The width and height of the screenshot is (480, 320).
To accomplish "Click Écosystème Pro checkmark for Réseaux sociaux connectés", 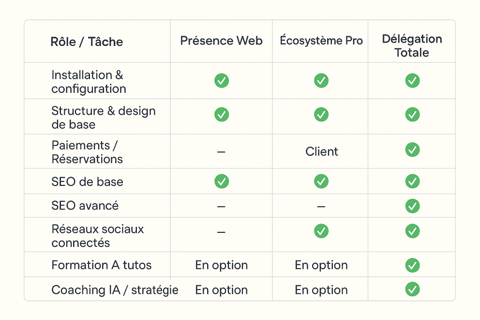I will tap(321, 231).
